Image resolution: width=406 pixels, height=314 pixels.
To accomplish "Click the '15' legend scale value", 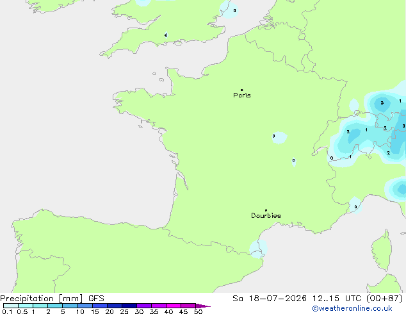I will point(95,311).
